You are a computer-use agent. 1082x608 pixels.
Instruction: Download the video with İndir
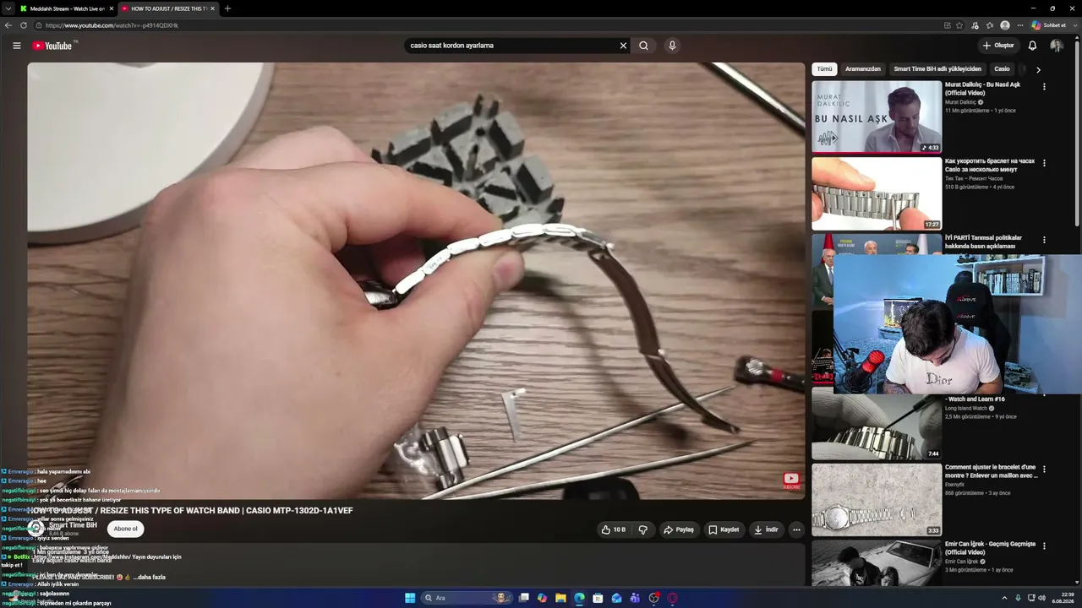point(766,529)
